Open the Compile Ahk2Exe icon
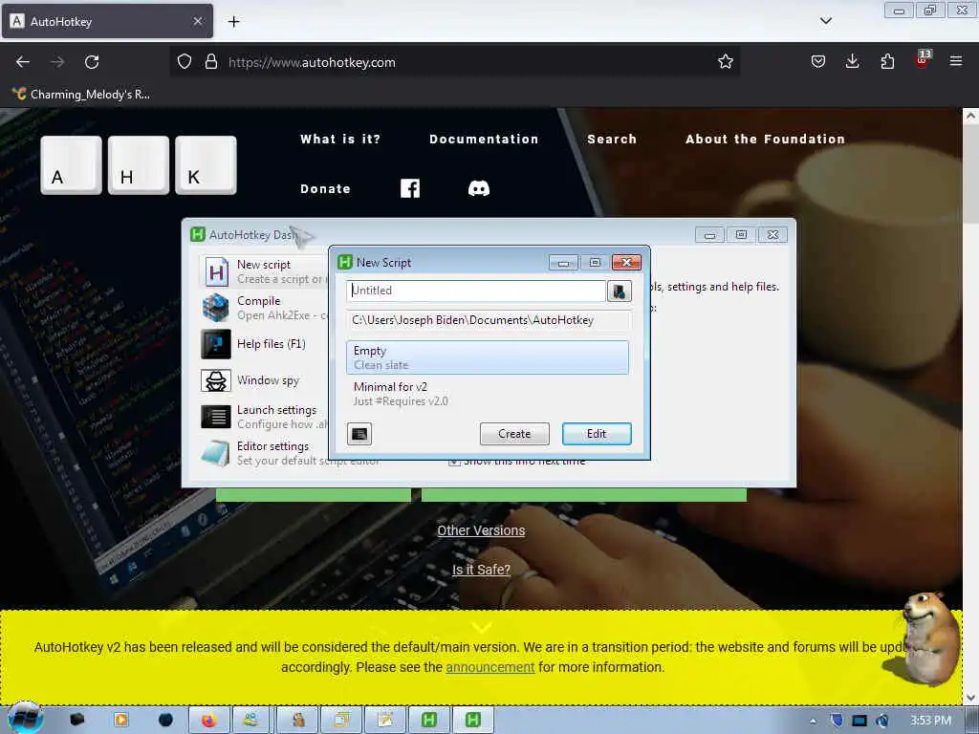The height and width of the screenshot is (734, 979). coord(216,308)
